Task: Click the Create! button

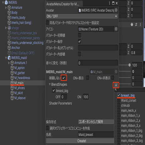Action: click(x=80, y=141)
